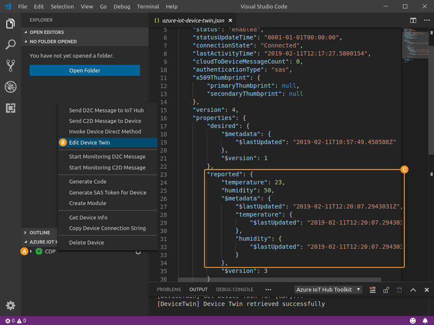The height and width of the screenshot is (325, 434).
Task: Click the Open Folder button
Action: 85,70
